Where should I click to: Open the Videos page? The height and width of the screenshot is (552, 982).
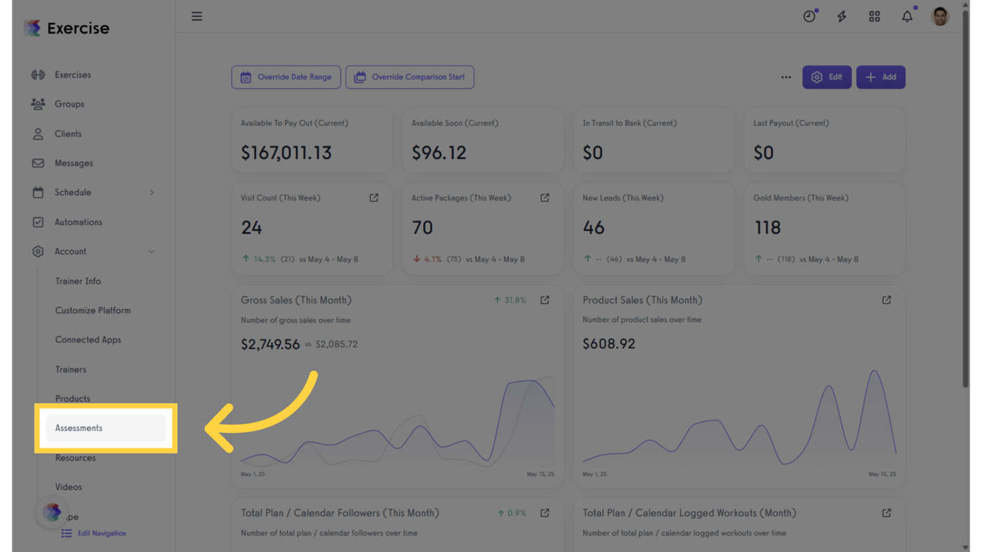coord(68,487)
